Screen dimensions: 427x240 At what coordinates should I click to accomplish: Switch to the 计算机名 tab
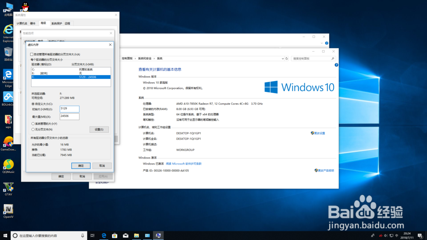point(22,23)
